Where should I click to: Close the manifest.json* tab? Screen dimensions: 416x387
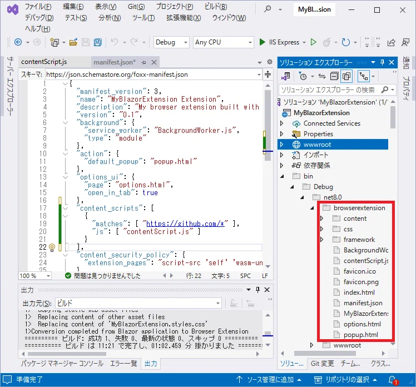pyautogui.click(x=154, y=62)
